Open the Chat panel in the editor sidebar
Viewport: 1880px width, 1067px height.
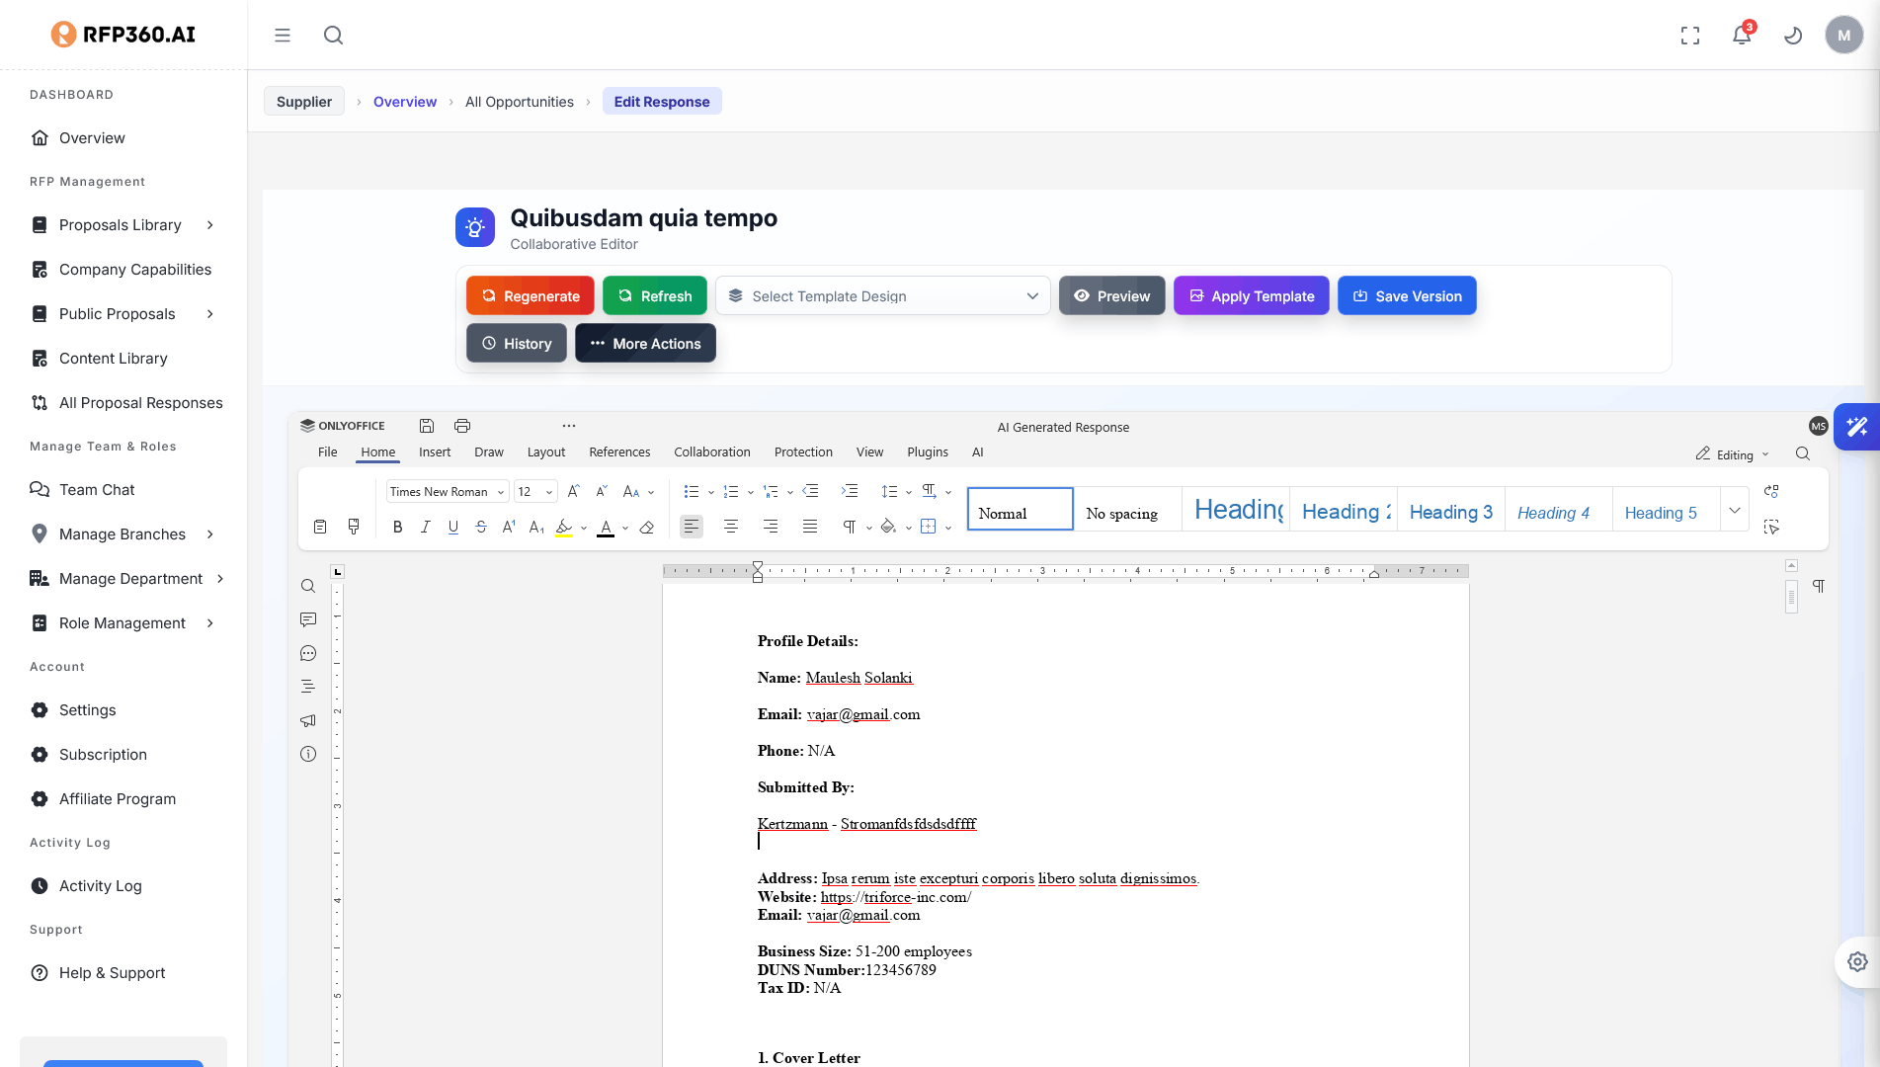pos(307,653)
